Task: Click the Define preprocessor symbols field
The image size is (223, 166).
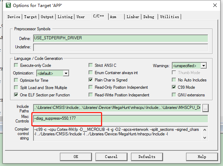Action: [121, 38]
